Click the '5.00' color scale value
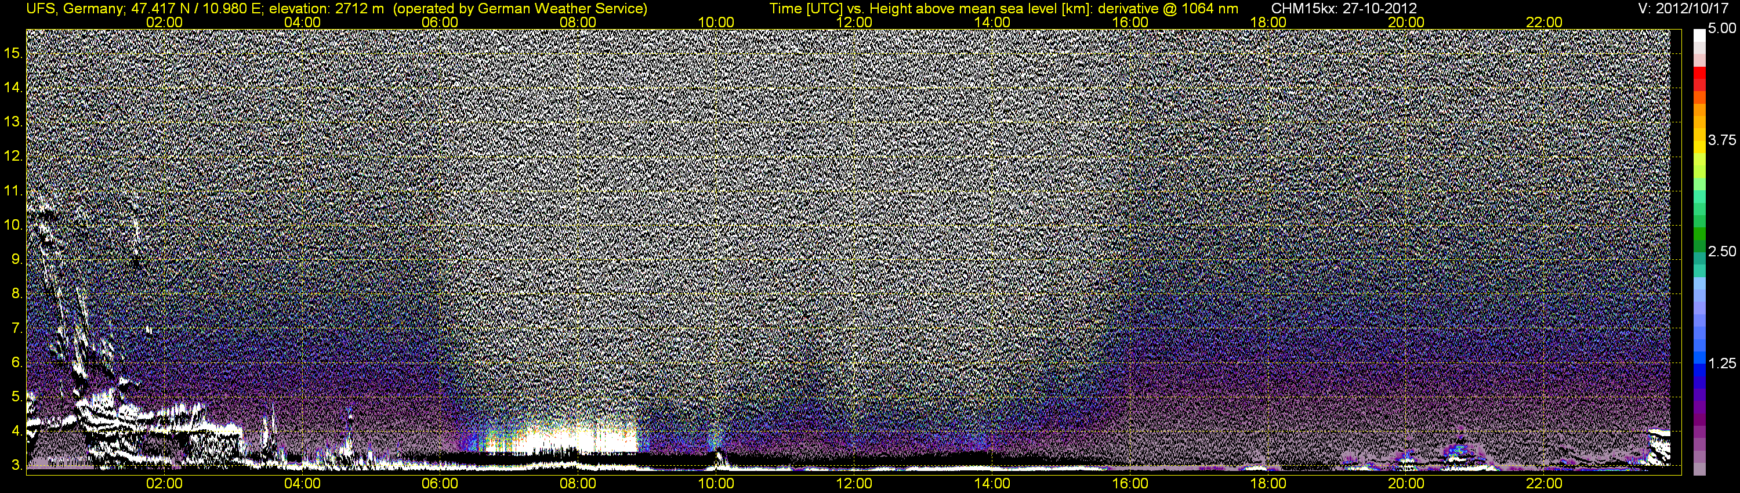This screenshot has height=493, width=1740. (x=1722, y=28)
